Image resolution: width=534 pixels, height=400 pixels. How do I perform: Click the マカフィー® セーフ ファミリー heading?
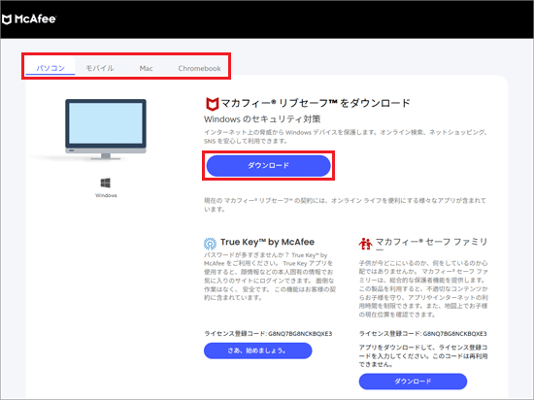pos(431,245)
